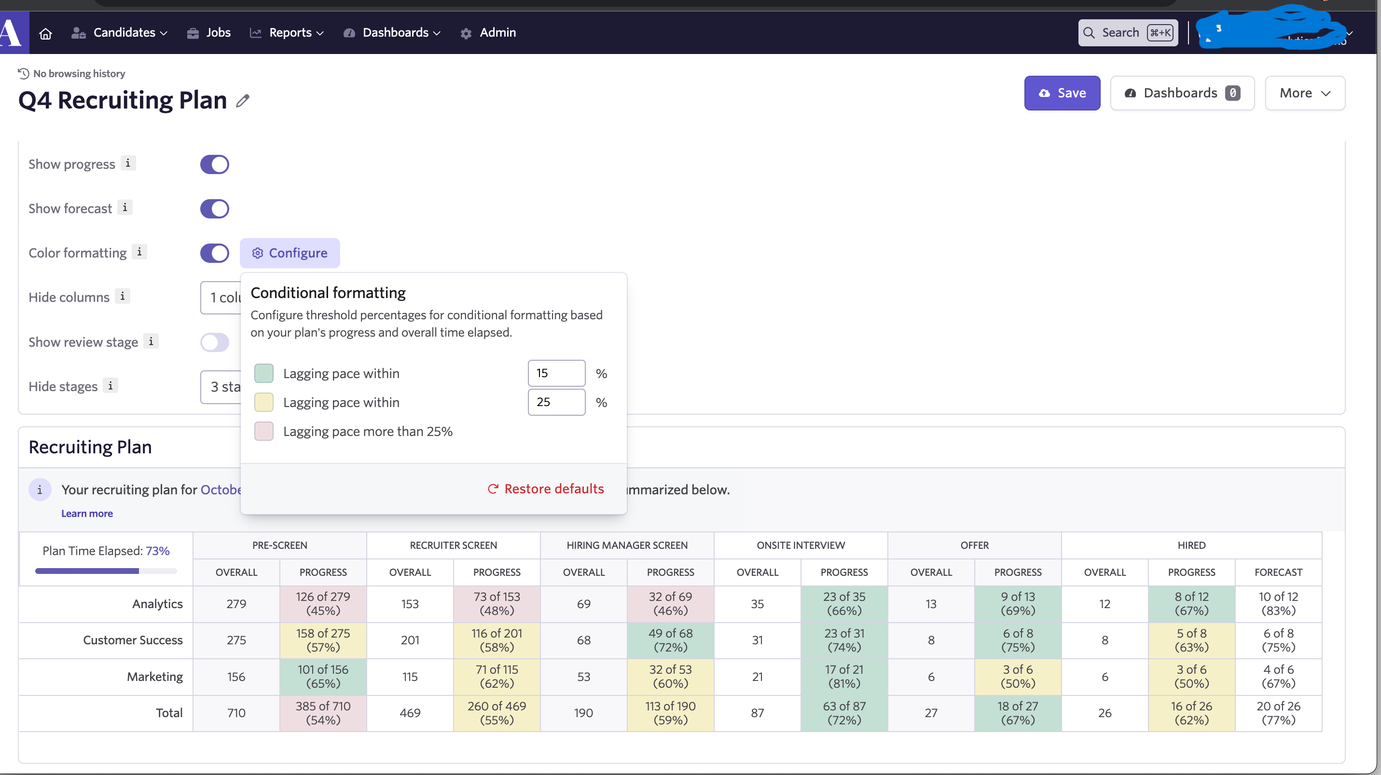Click info icon next to Show progress
This screenshot has width=1381, height=775.
tap(127, 163)
